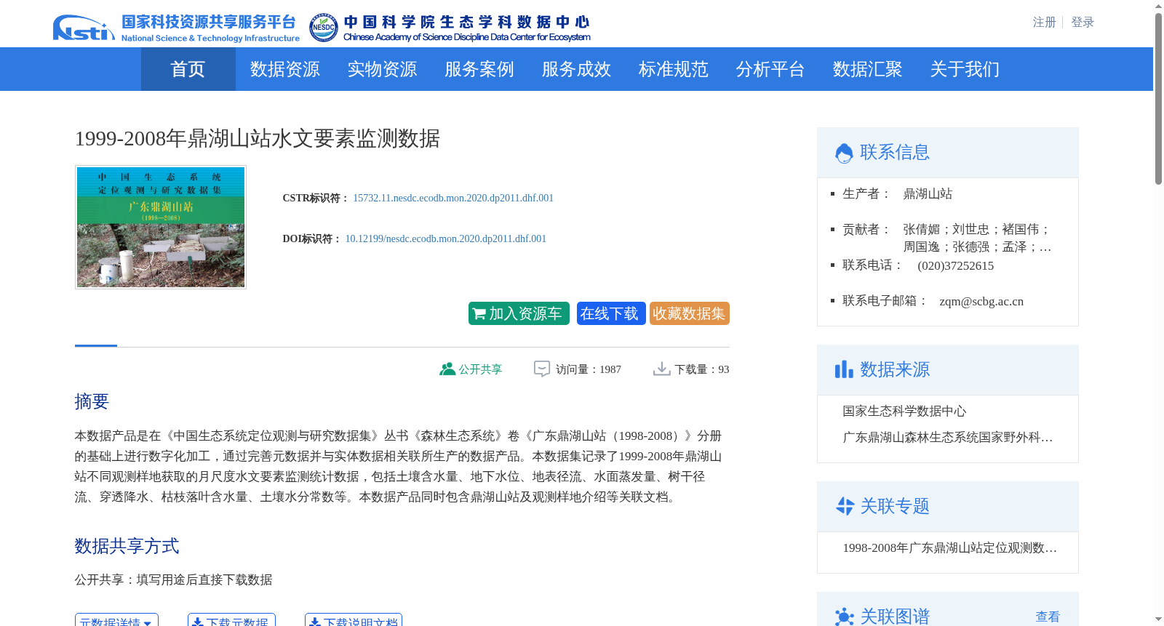The height and width of the screenshot is (626, 1164).
Task: Click the NSTI platform logo
Action: point(176,28)
